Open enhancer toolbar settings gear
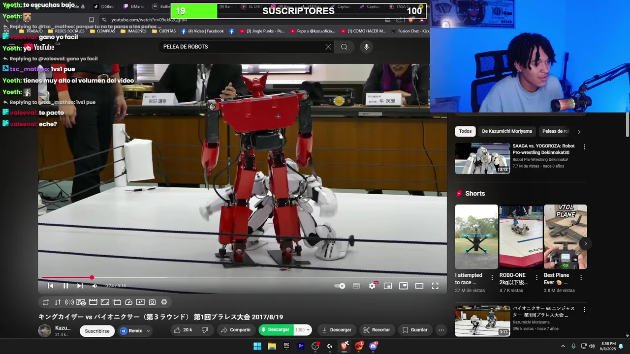Image resolution: width=630 pixels, height=354 pixels. [x=164, y=302]
